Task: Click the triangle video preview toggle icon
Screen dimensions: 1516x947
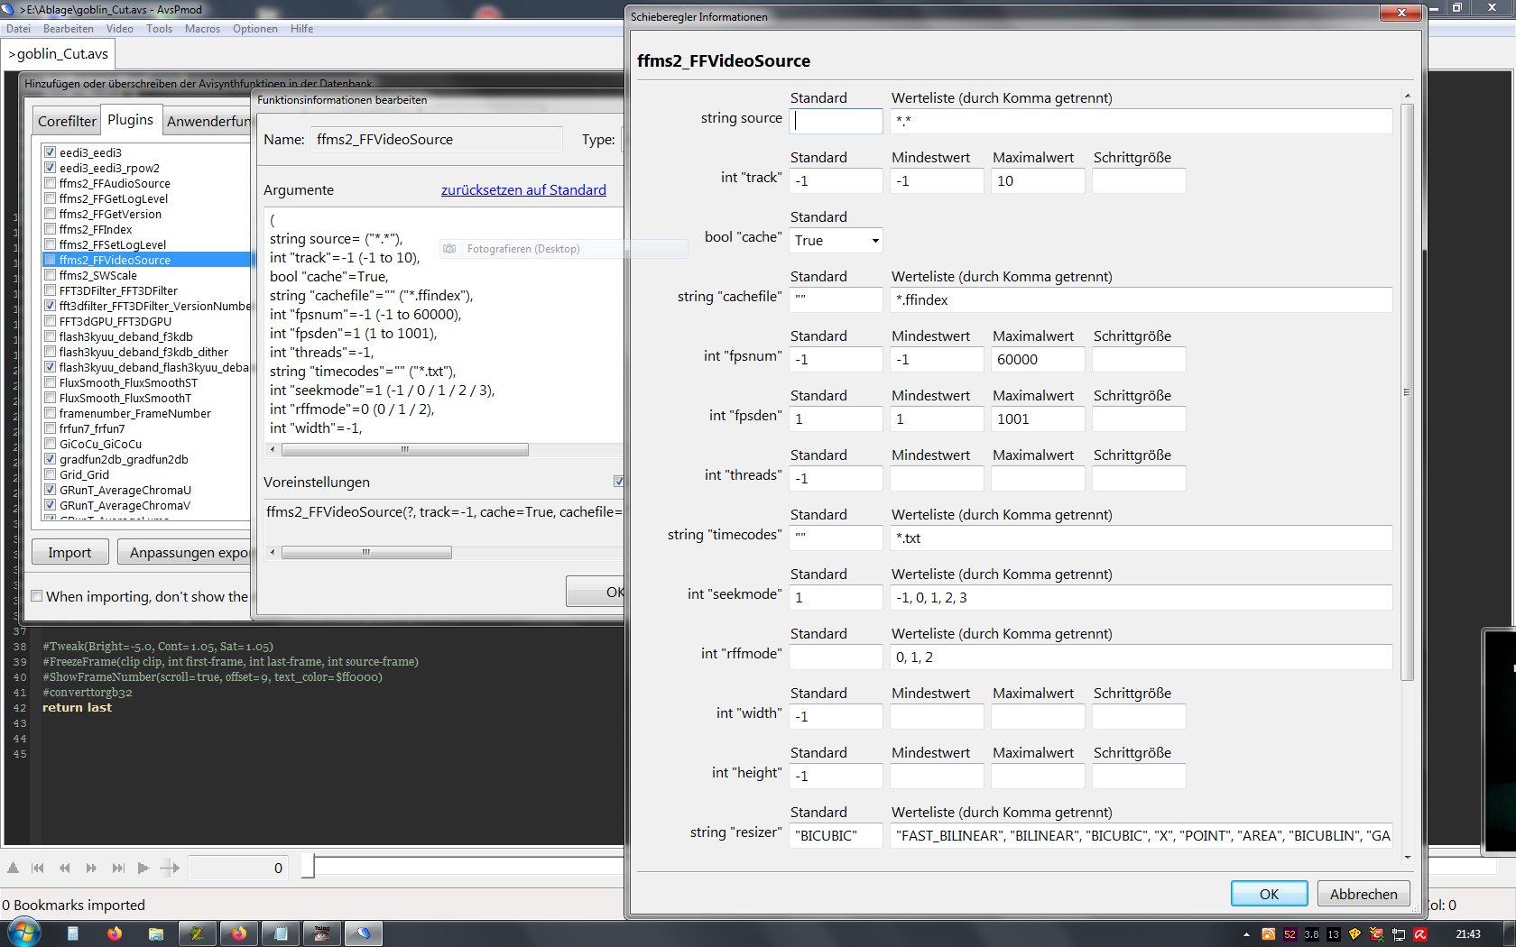Action: (13, 868)
